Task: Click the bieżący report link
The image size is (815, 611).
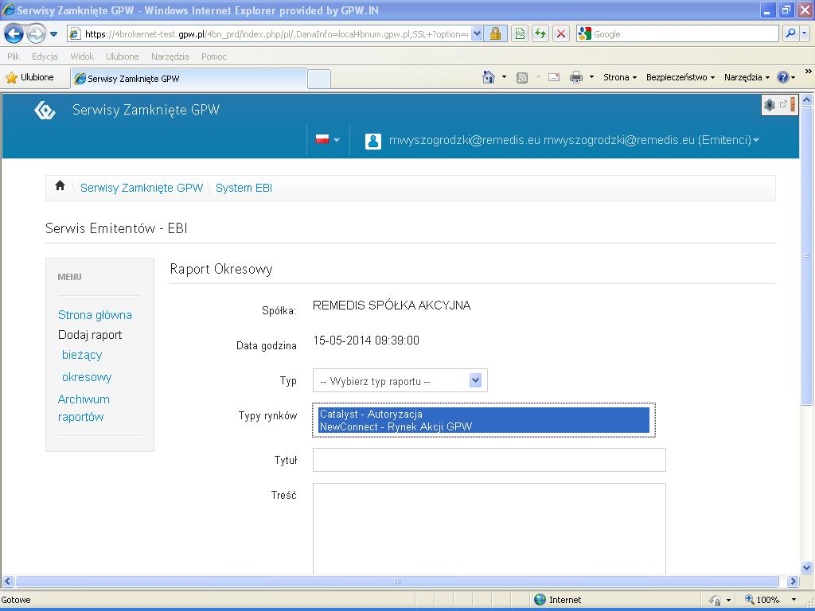Action: pos(82,355)
